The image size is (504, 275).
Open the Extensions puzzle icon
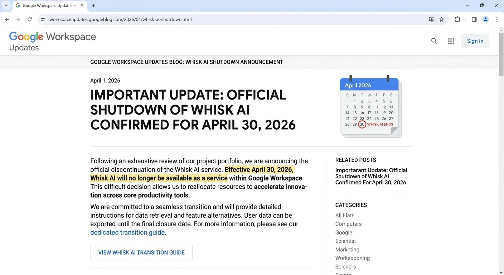(457, 19)
